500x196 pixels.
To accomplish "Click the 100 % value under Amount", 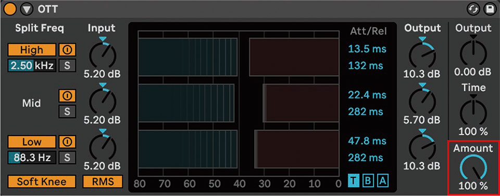I will (x=473, y=186).
